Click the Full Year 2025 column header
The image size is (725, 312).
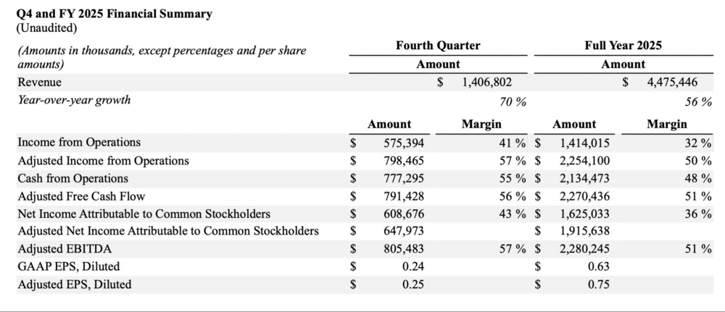[x=623, y=46]
